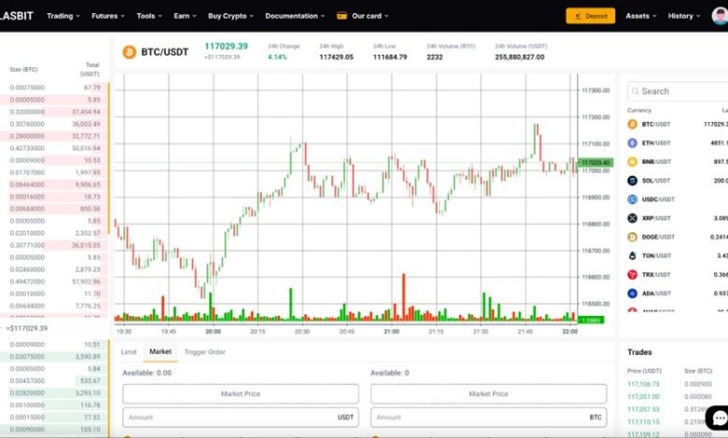Select XRP/USDT pair text
Image resolution: width=728 pixels, height=438 pixels.
coord(656,218)
